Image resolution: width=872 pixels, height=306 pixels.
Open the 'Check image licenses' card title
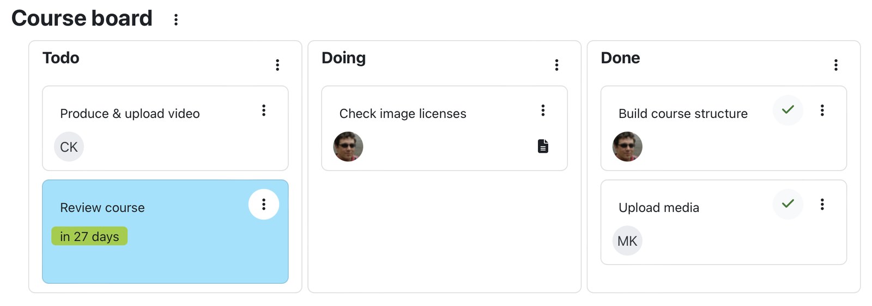coord(403,114)
